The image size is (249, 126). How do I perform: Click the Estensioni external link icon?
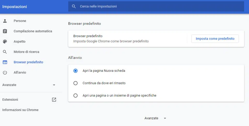pos(54,100)
